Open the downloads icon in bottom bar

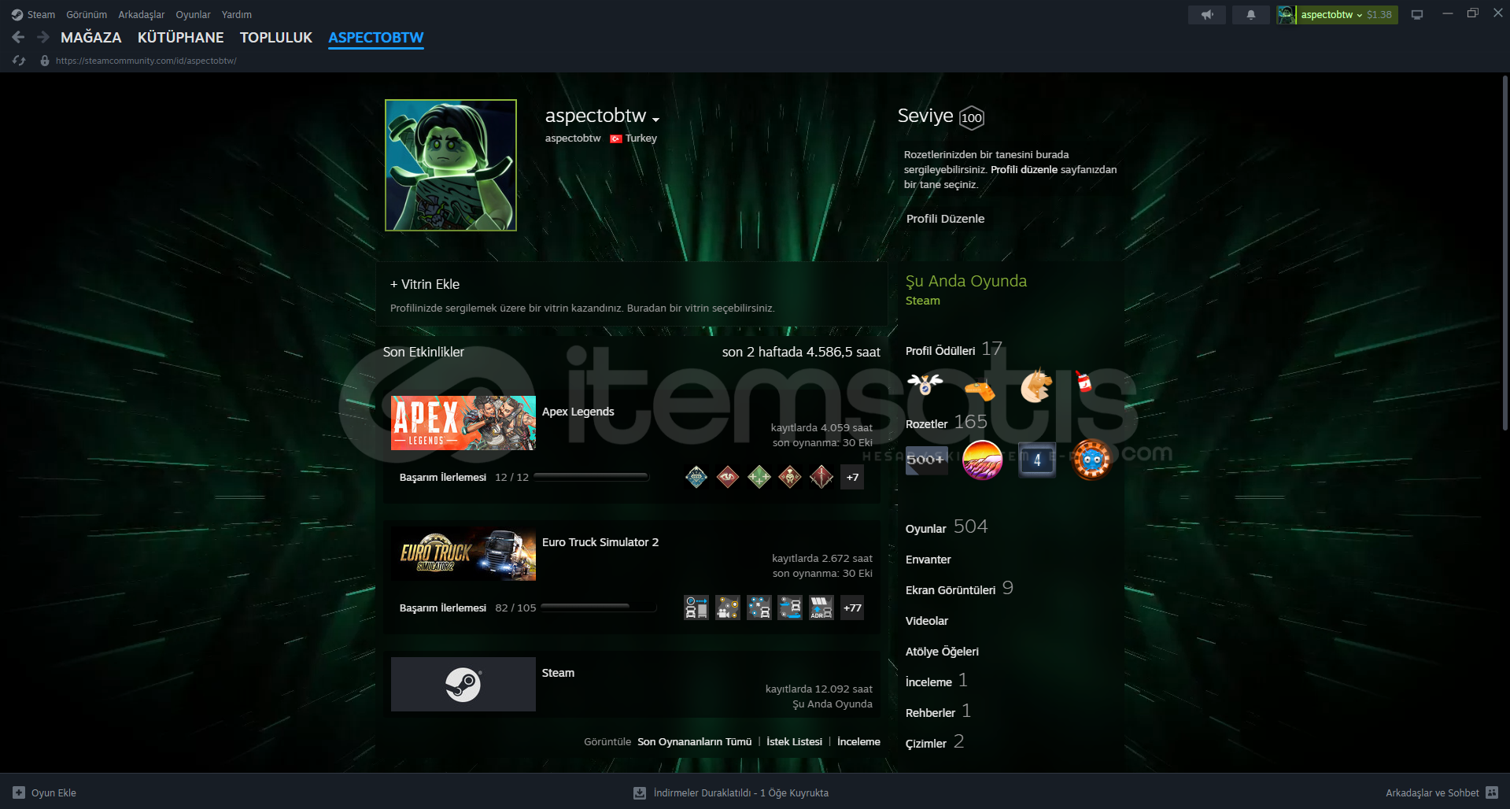tap(640, 792)
